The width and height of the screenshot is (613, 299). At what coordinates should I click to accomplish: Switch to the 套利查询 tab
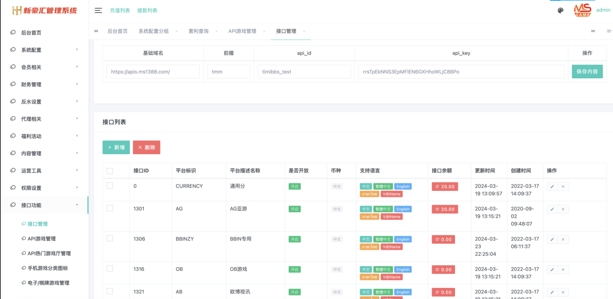[x=199, y=31]
